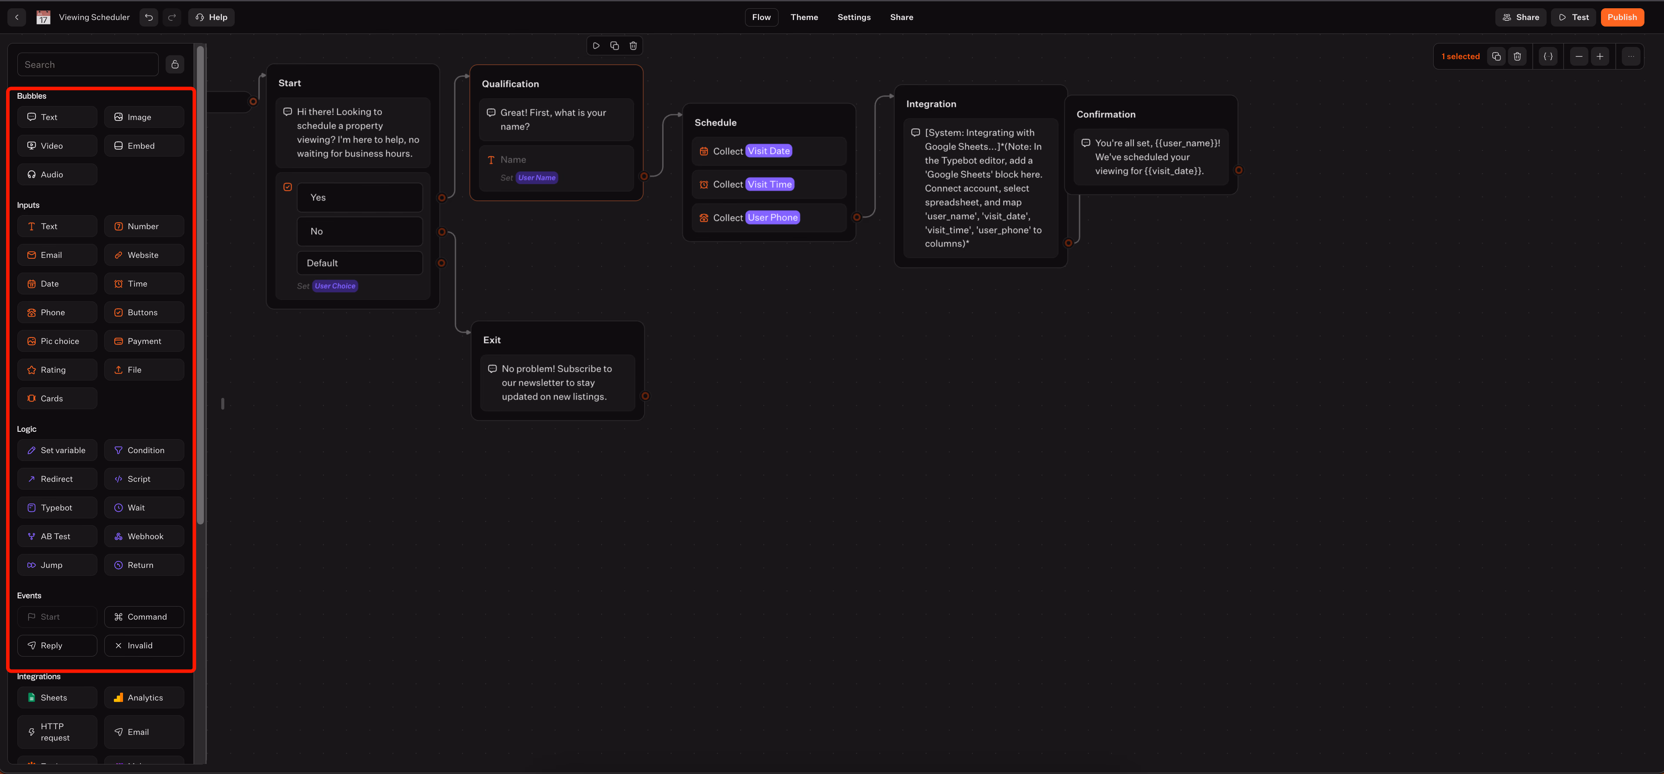
Task: Play the Qualification group preview icon
Action: 596,46
